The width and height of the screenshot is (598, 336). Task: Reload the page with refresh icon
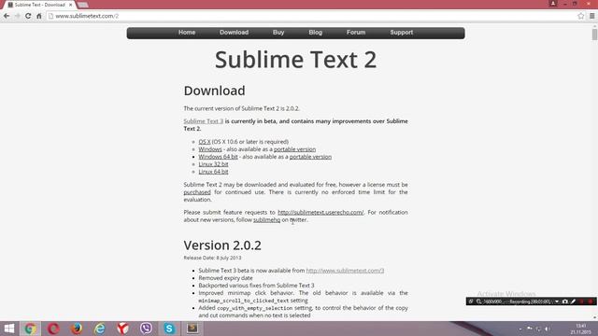pos(28,16)
